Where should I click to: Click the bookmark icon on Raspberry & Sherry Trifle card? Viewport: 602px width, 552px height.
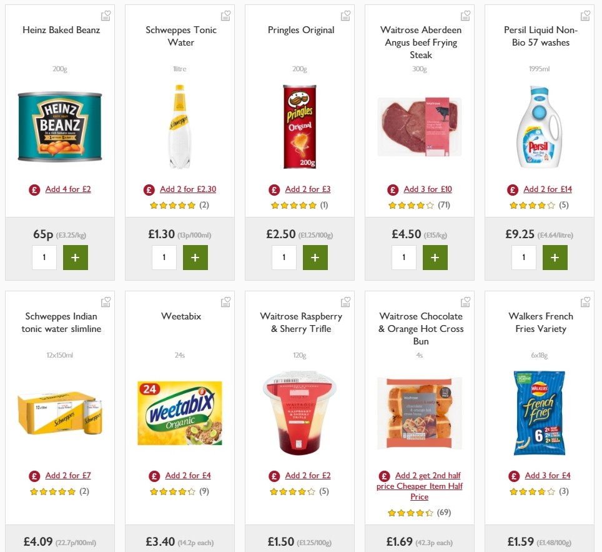[345, 301]
